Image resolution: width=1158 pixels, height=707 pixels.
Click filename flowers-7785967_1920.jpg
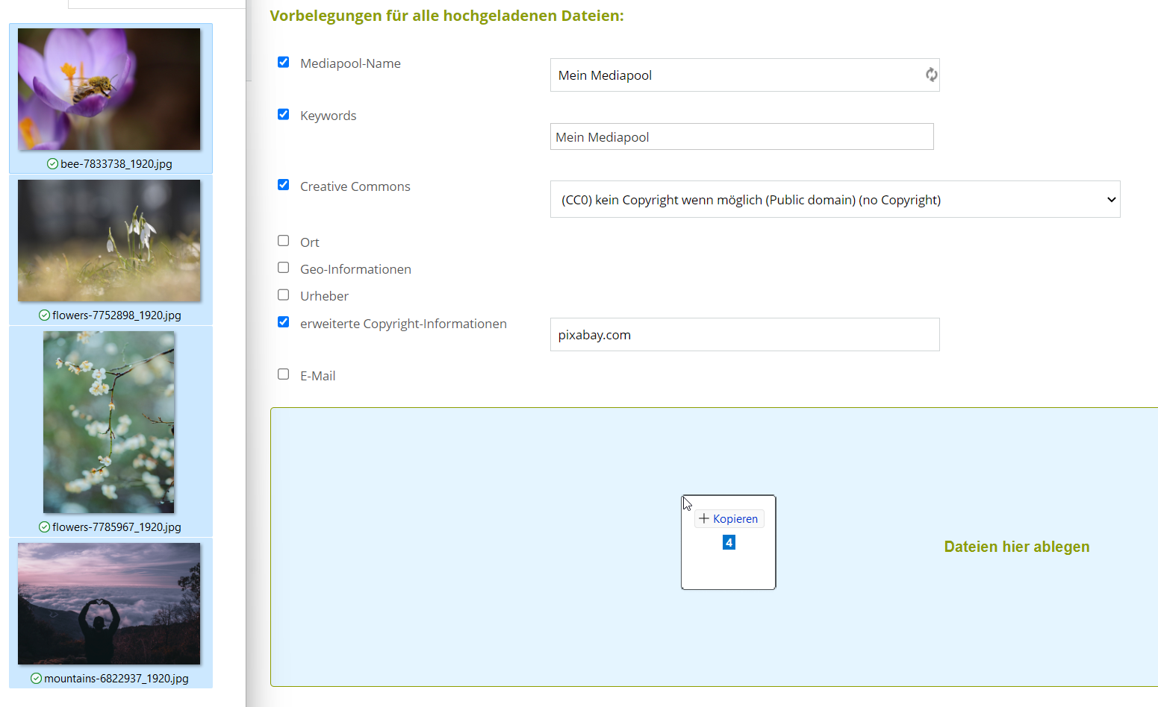[x=116, y=527]
